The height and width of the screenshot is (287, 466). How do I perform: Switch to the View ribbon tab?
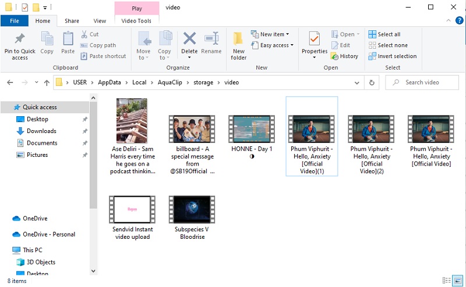coord(100,21)
